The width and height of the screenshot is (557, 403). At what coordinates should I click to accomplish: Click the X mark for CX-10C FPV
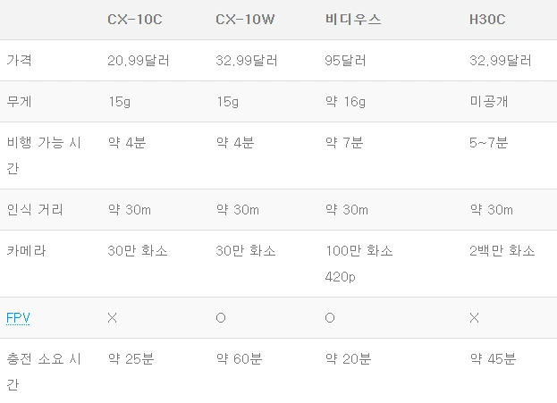click(113, 318)
